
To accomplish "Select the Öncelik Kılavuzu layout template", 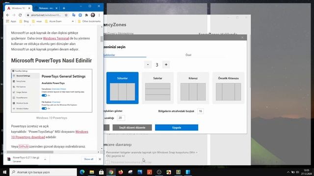I will pos(228,88).
